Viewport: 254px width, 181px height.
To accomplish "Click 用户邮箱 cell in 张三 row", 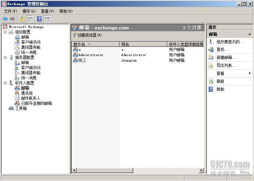I will click(x=177, y=60).
